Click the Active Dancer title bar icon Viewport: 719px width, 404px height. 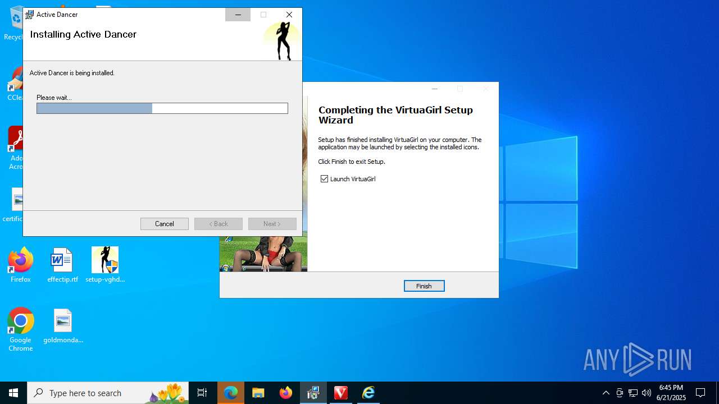tap(30, 15)
